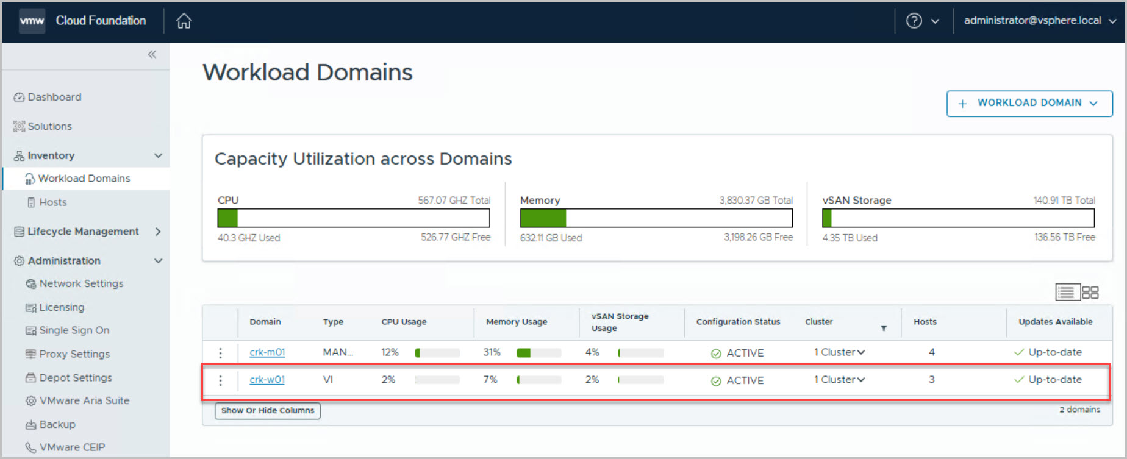Screen dimensions: 1127x459
Task: Click the CPU capacity utilization bar
Action: coord(353,218)
